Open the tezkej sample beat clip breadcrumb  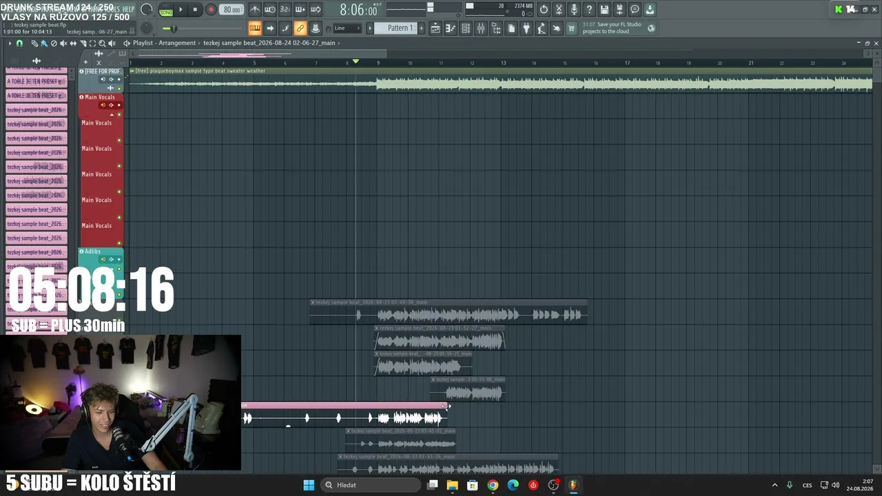click(269, 43)
